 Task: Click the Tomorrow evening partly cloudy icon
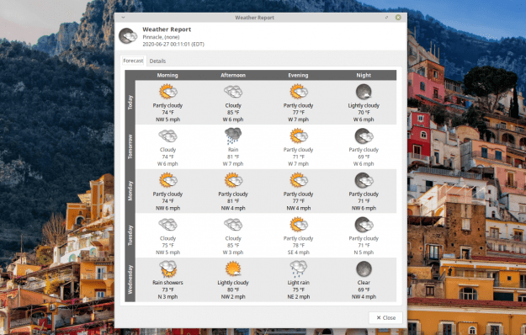pos(299,136)
